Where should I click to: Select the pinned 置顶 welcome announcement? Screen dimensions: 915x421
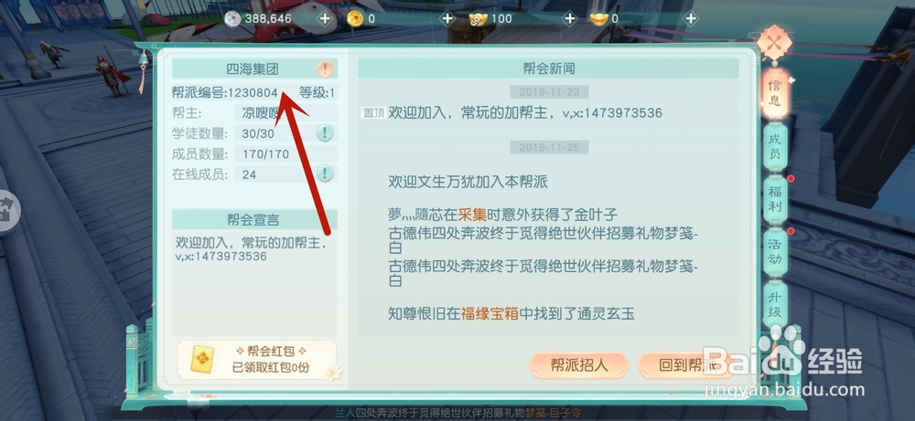(511, 113)
